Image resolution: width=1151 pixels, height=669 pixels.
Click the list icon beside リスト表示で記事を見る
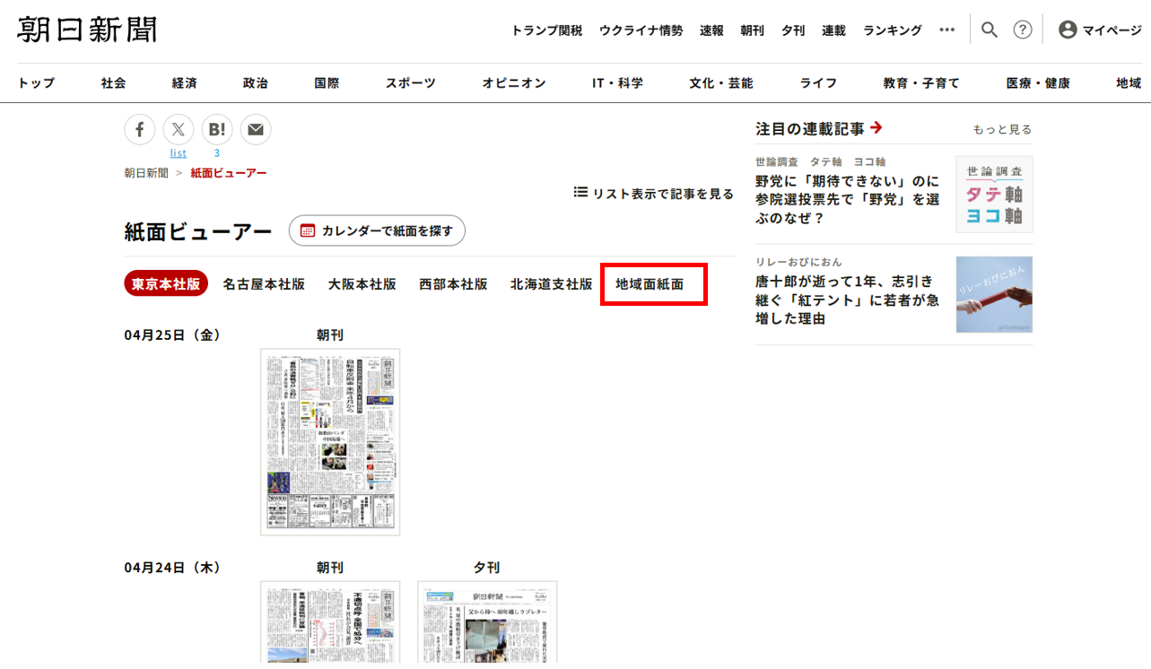[580, 193]
